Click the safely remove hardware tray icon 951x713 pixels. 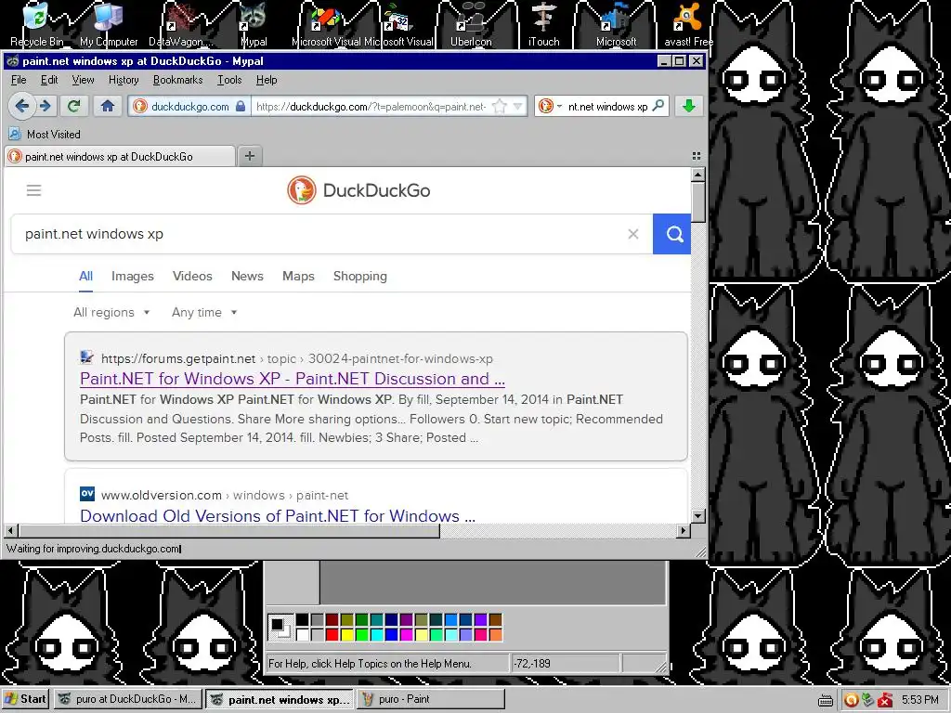[x=868, y=700]
